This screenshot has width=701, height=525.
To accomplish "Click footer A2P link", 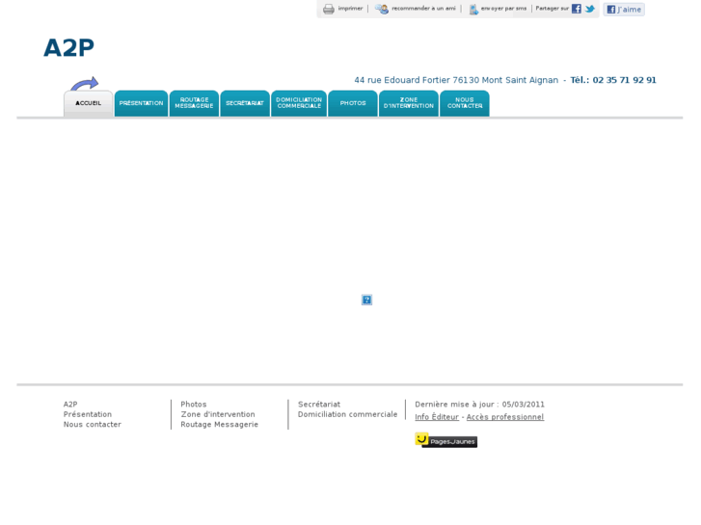I will 70,405.
